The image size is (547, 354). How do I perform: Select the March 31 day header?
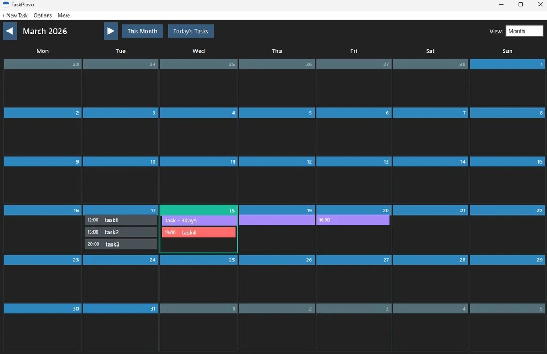120,309
